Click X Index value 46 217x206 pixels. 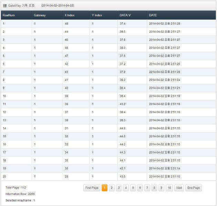click(x=66, y=48)
